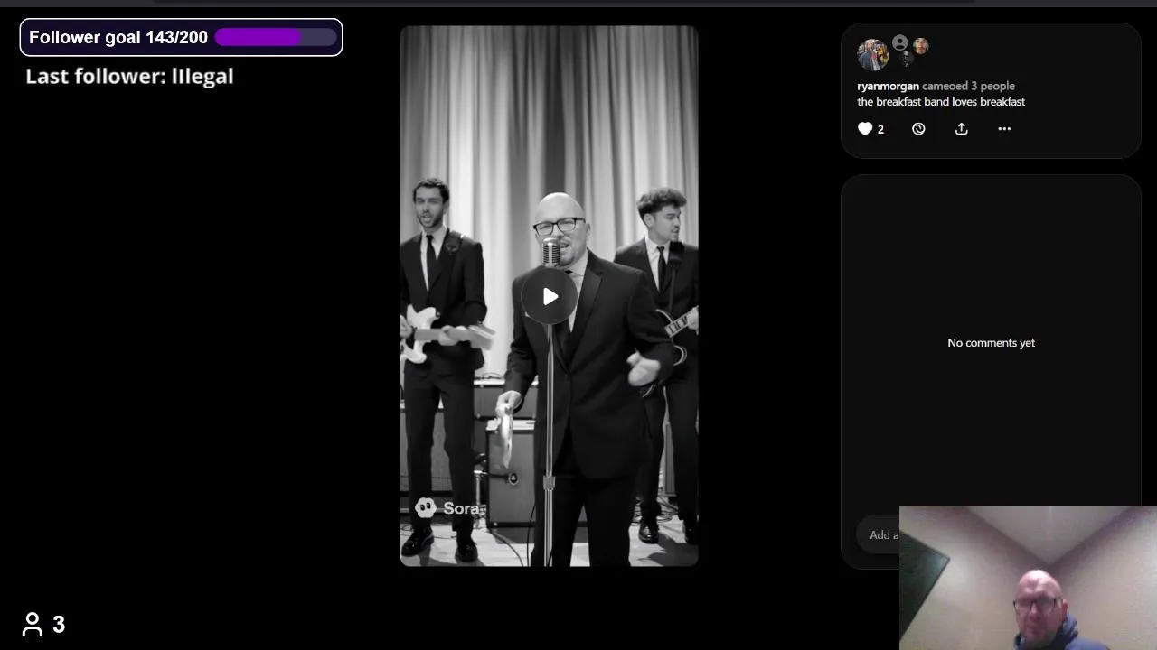Click the viewer count person icon
The width and height of the screenshot is (1157, 650).
pyautogui.click(x=33, y=624)
